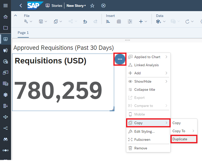This screenshot has width=202, height=161.
Task: Expand the Save dropdown arrow
Action: pos(46,21)
